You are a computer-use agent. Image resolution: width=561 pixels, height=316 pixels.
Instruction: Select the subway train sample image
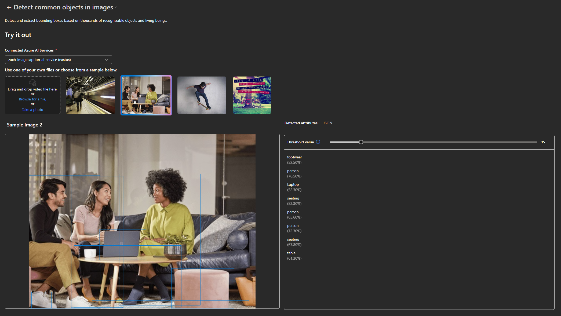pyautogui.click(x=90, y=95)
